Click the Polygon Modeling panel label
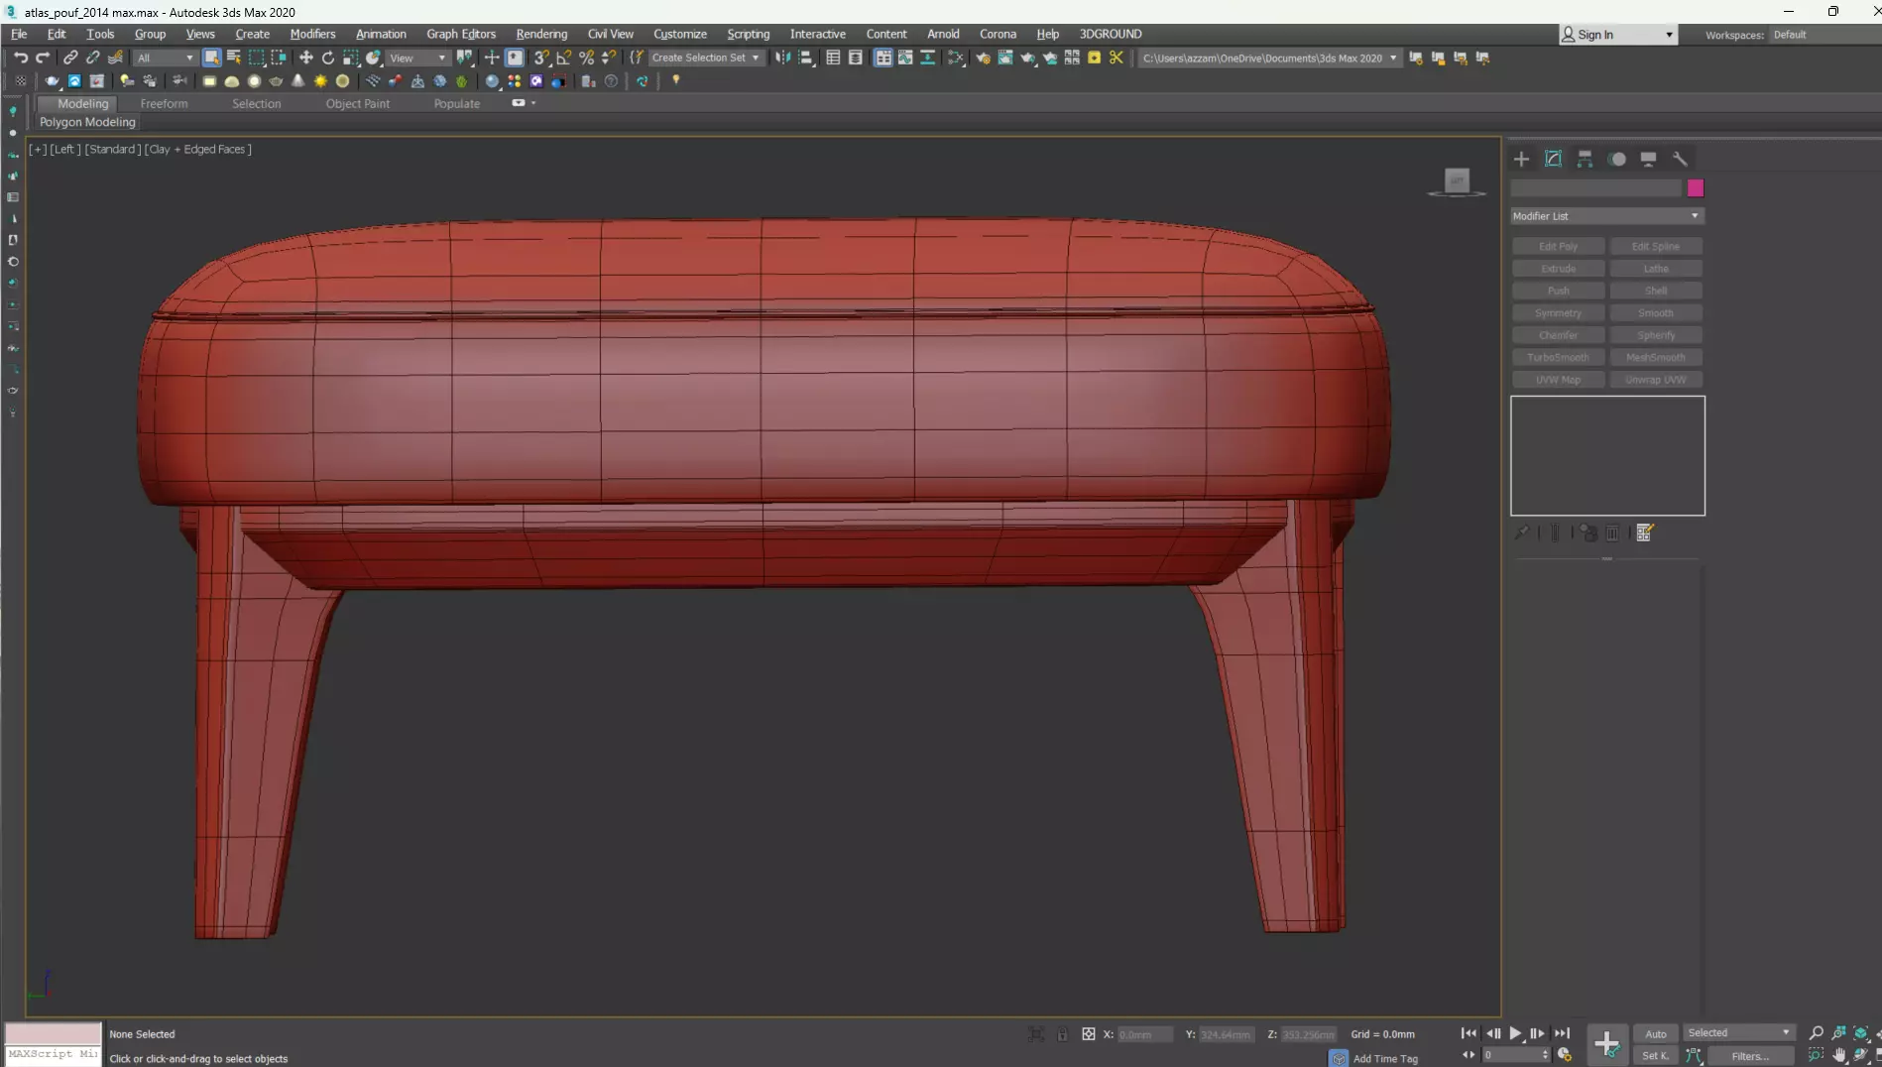This screenshot has height=1067, width=1882. [87, 122]
